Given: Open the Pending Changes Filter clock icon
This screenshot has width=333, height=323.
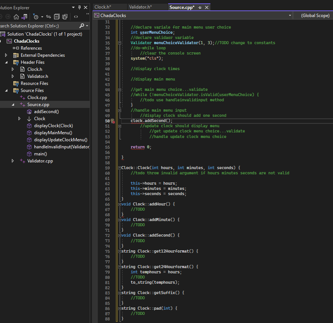Looking at the screenshot, I should 36,17.
